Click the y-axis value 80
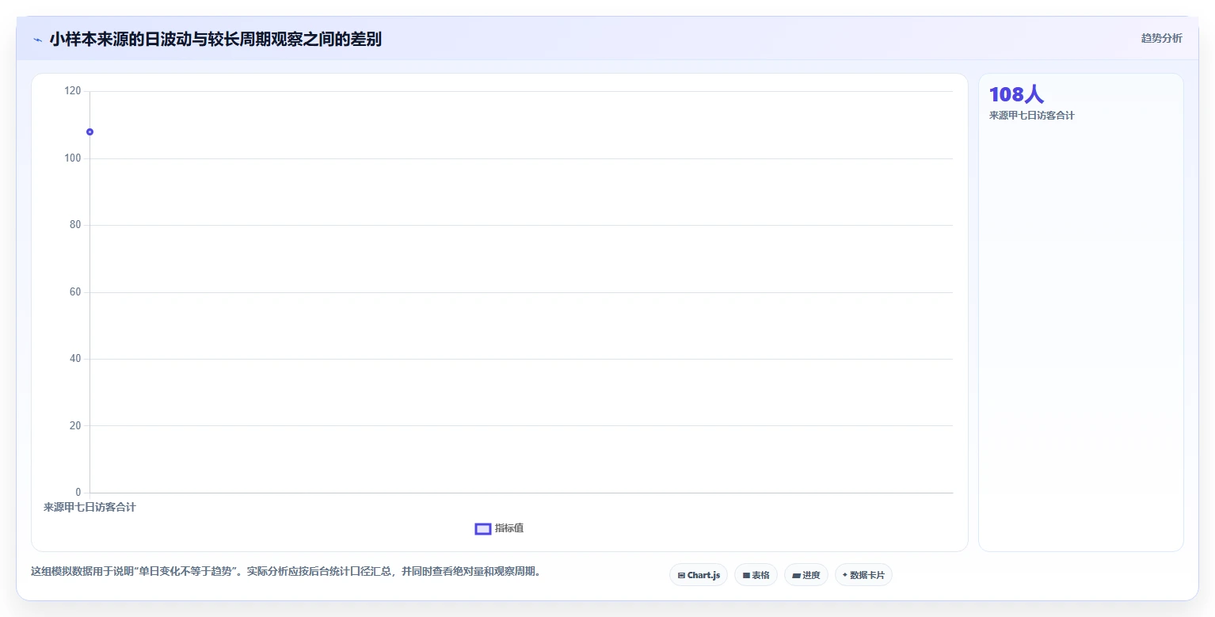Viewport: 1215px width, 617px height. point(75,225)
